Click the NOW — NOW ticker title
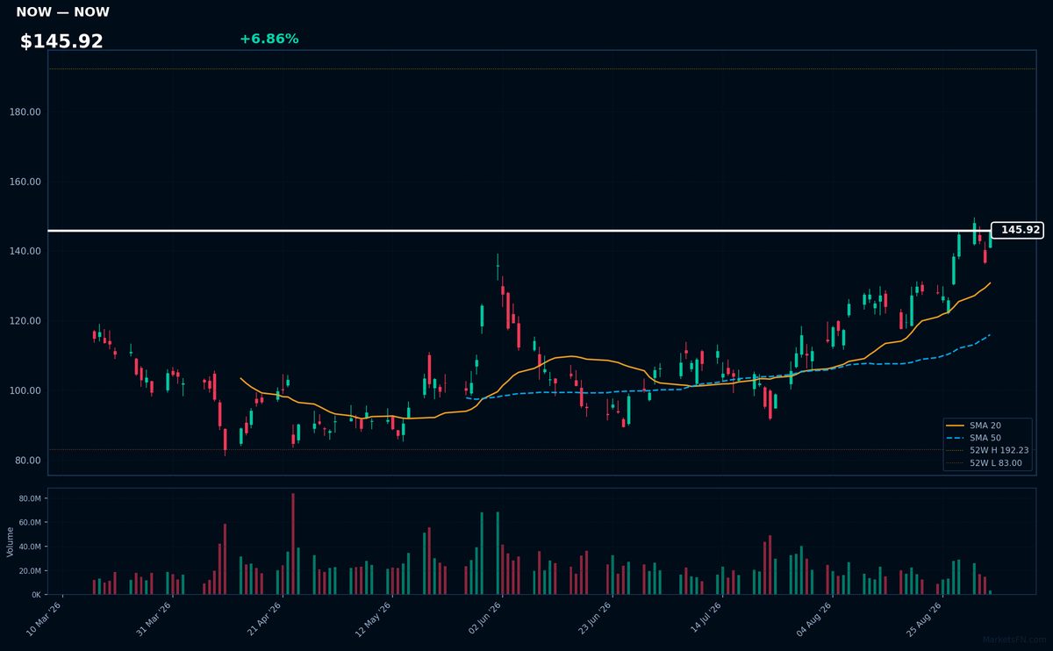This screenshot has width=1053, height=651. tap(63, 12)
